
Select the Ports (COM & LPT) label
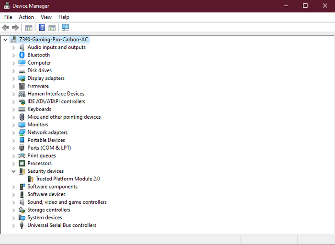point(49,148)
